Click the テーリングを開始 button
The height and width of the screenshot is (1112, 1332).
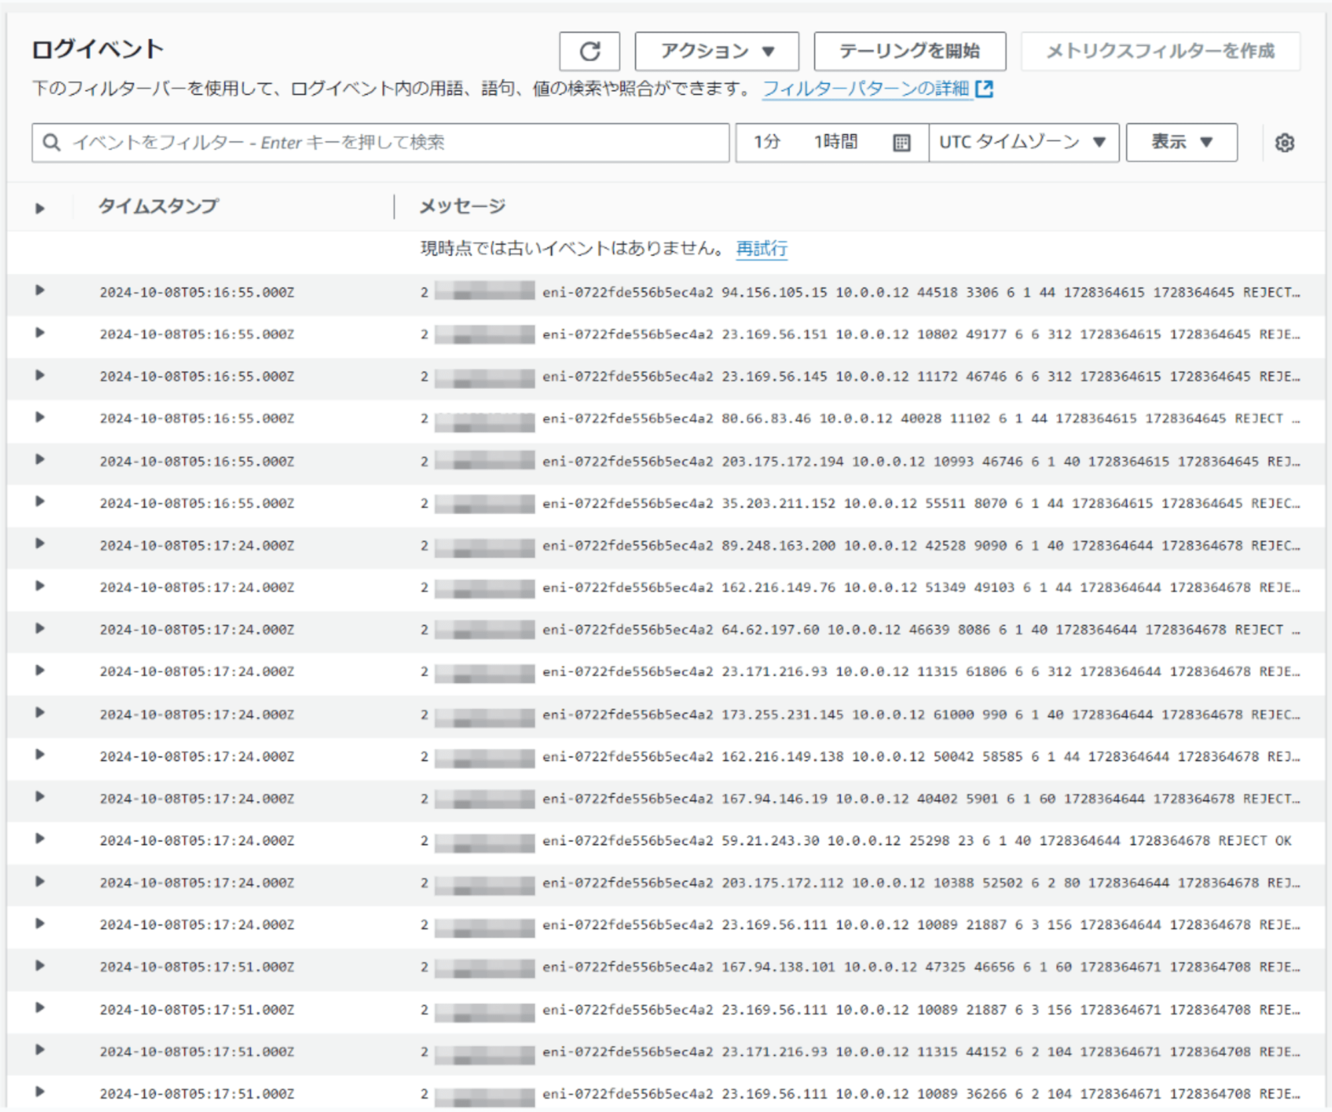(910, 51)
